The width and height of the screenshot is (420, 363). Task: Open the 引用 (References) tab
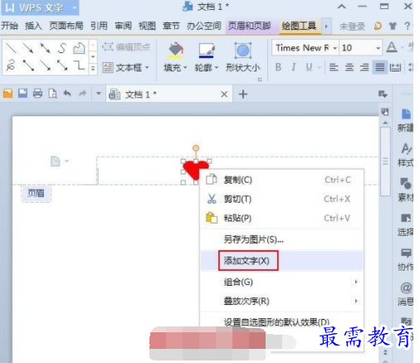click(99, 26)
